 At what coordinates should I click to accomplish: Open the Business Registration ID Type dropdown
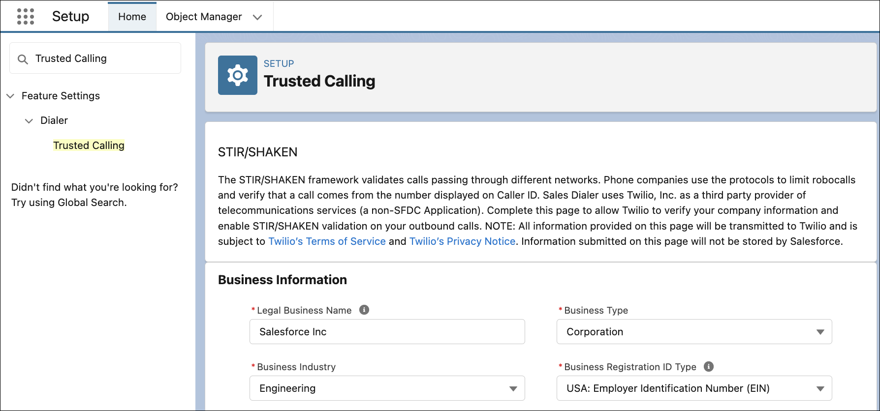coord(694,388)
